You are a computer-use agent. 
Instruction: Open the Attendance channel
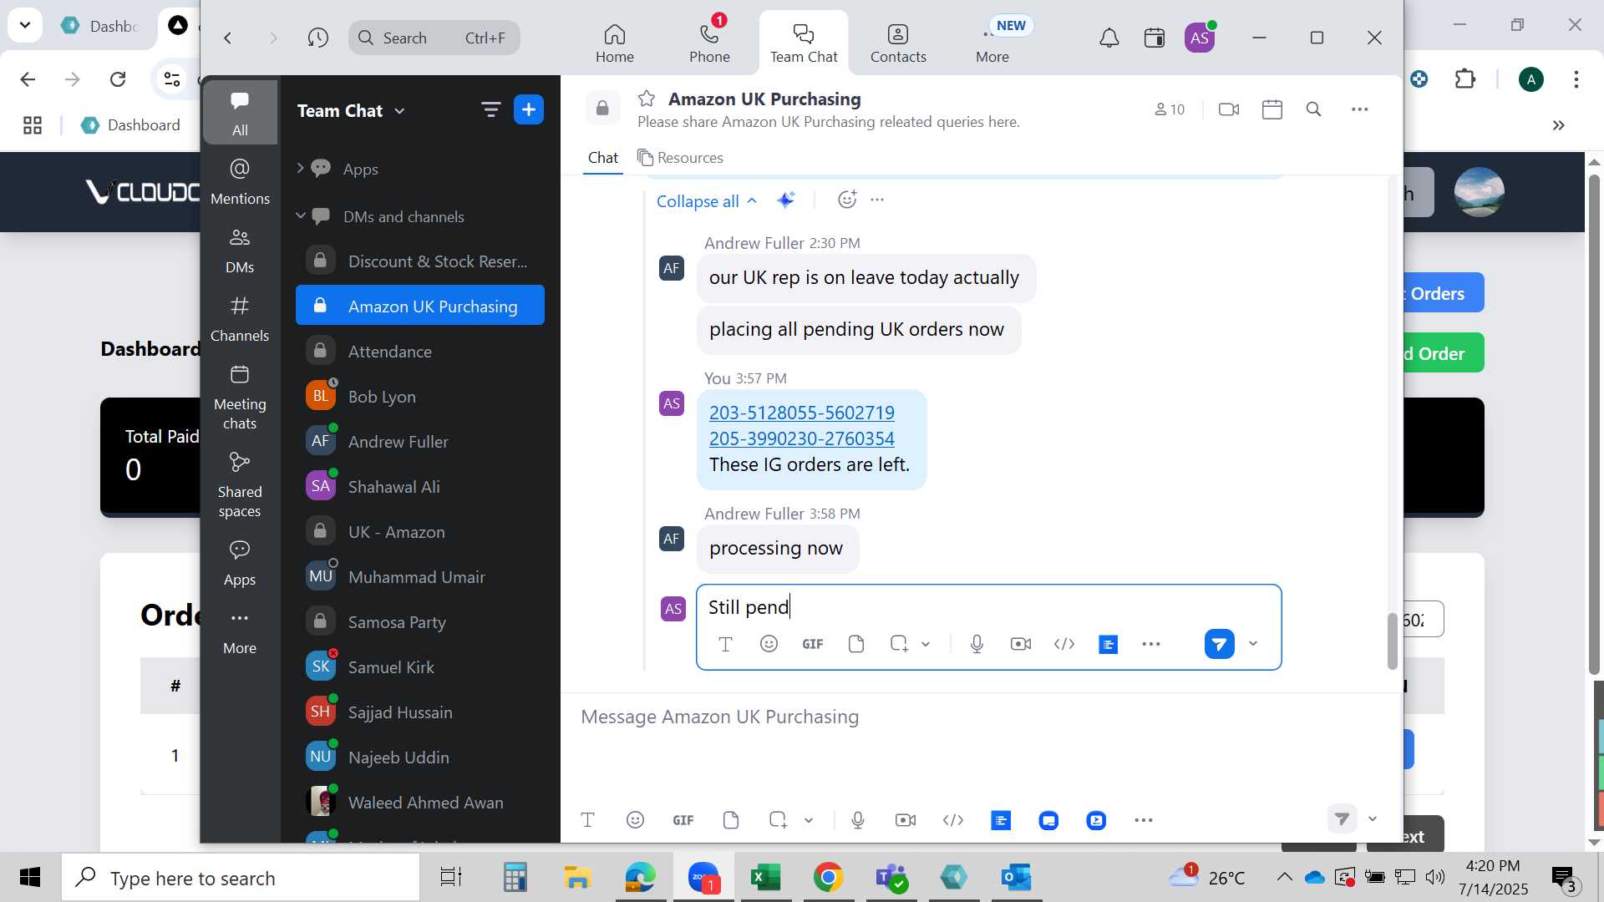coord(420,352)
